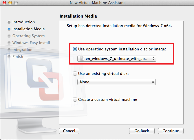Click the Finish step bullet icon

(9, 57)
